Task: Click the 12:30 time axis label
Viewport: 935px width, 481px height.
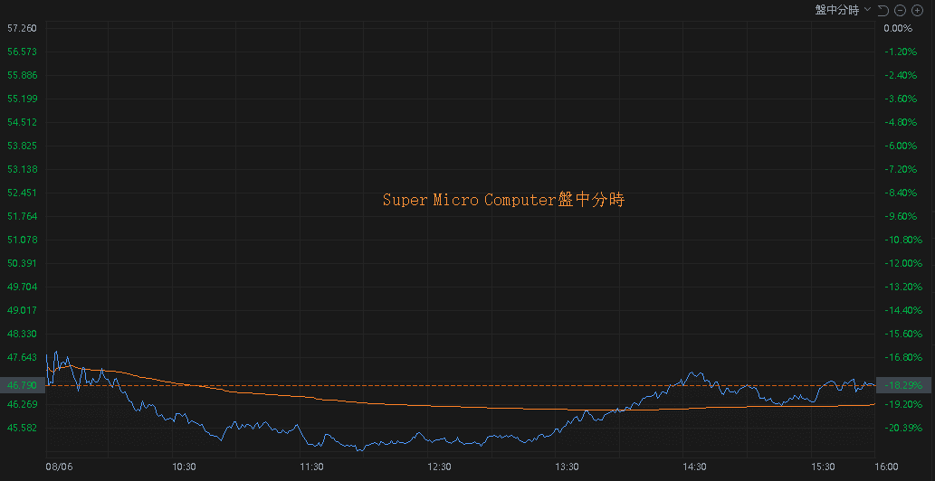Action: [440, 467]
